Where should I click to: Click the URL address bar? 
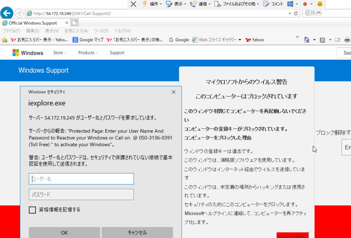pyautogui.click(x=157, y=13)
